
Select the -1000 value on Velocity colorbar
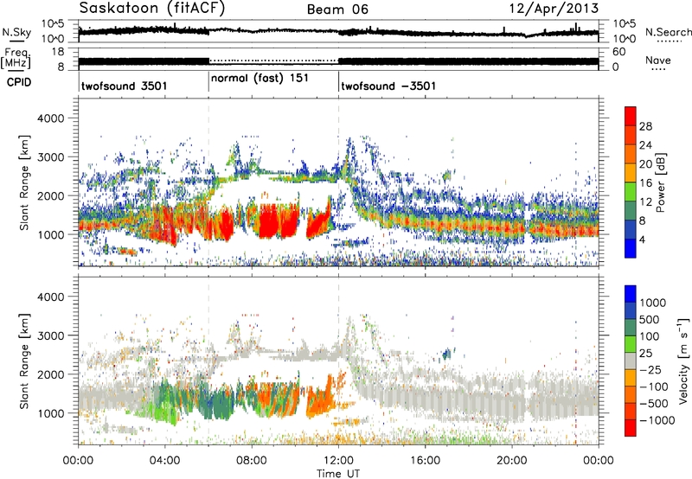coord(657,420)
